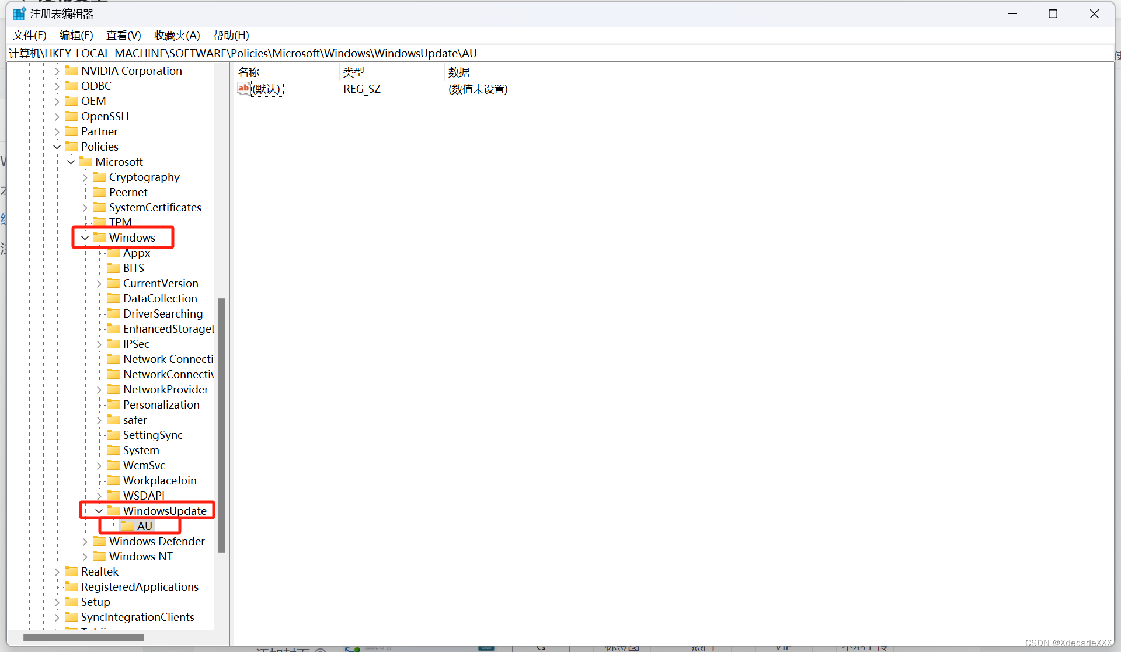Expand the Windows NT key
Viewport: 1121px width, 652px height.
pyautogui.click(x=85, y=556)
